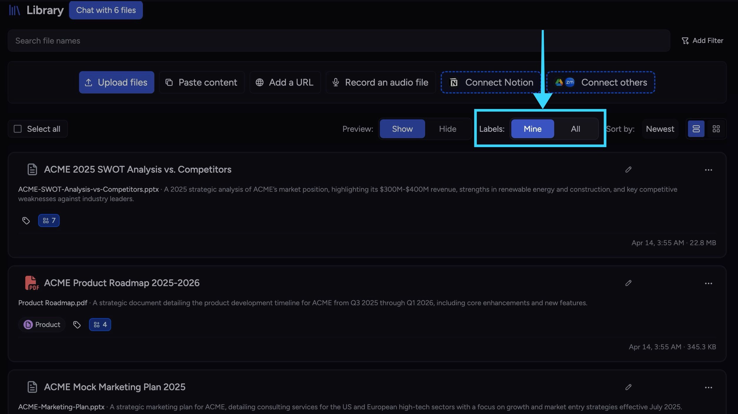Click the Product Roadmap.pdf file name
This screenshot has height=414, width=738.
click(x=53, y=303)
